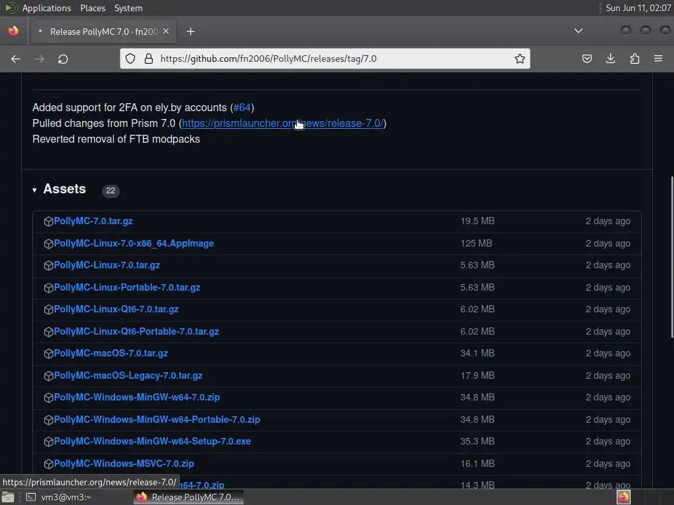Click package icon beside PollyMC-Windows-MSVC-7.0.zip

(x=49, y=464)
